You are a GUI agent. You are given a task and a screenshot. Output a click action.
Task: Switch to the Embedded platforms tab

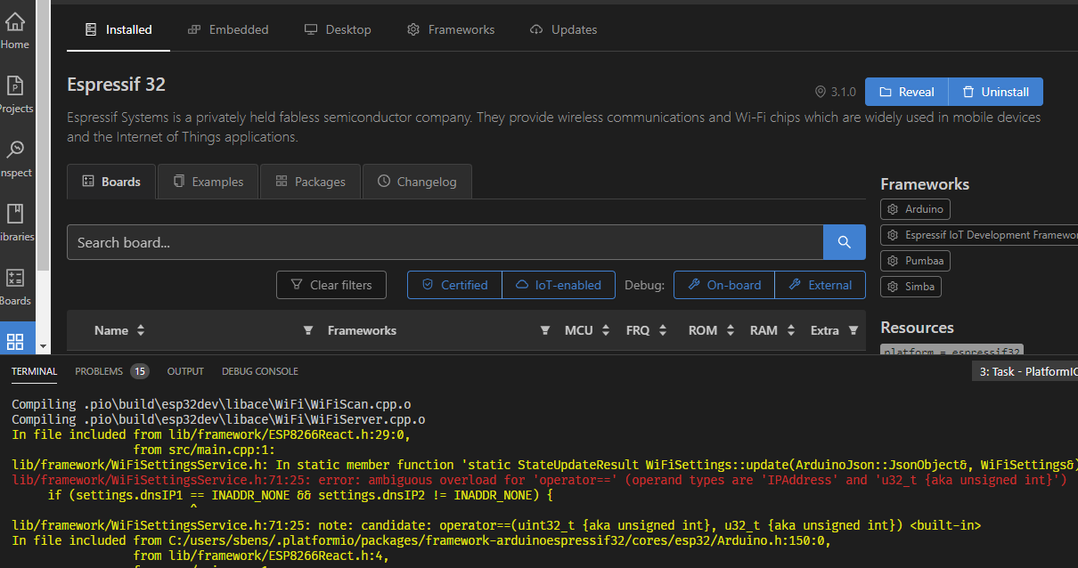click(x=228, y=29)
